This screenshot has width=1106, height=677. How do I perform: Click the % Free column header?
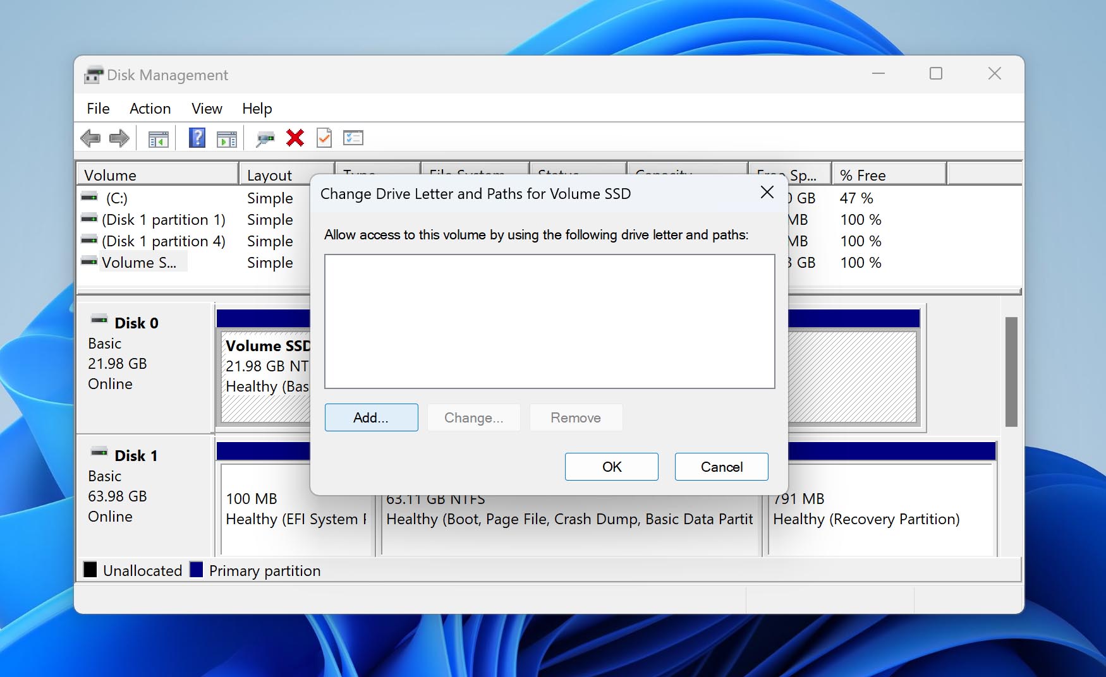click(x=889, y=175)
